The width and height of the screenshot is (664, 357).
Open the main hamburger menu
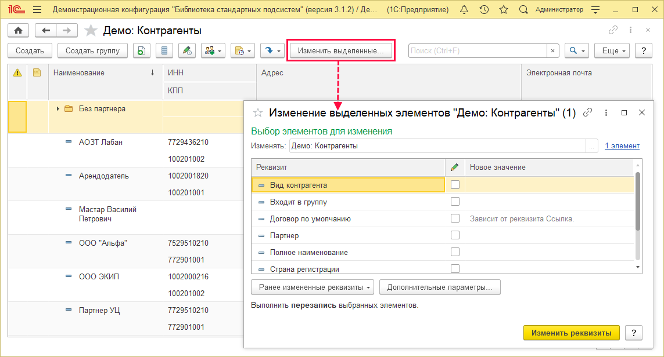tap(37, 9)
